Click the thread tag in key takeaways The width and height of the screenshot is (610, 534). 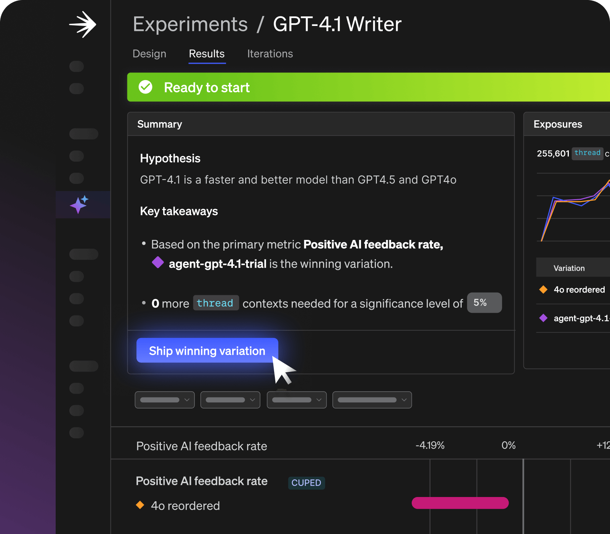coord(216,303)
